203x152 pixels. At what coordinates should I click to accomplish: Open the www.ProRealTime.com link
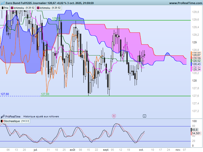pos(186,3)
